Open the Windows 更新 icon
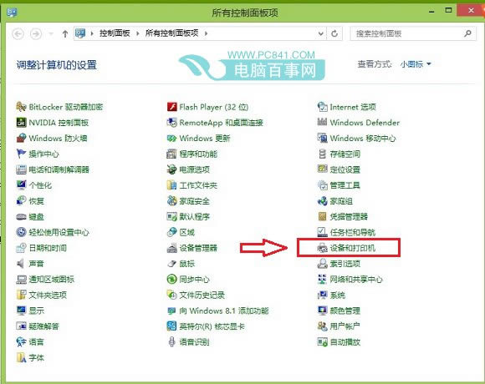 (171, 138)
